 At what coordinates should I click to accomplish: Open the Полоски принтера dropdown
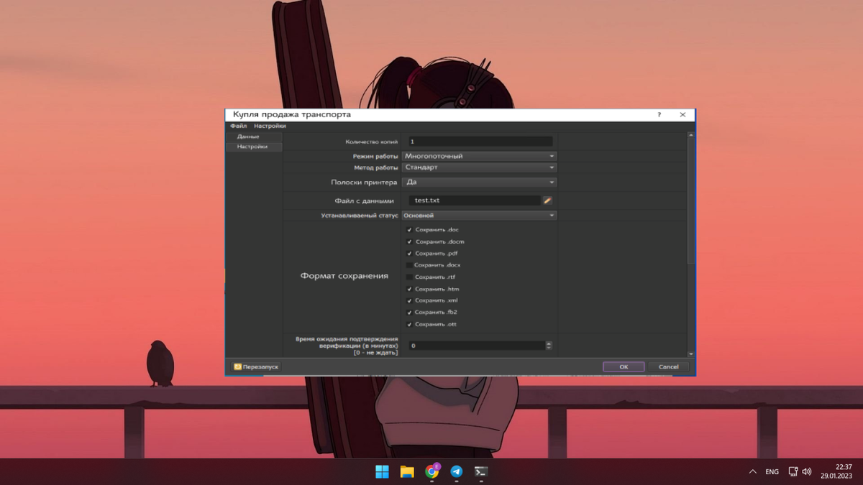coord(479,183)
